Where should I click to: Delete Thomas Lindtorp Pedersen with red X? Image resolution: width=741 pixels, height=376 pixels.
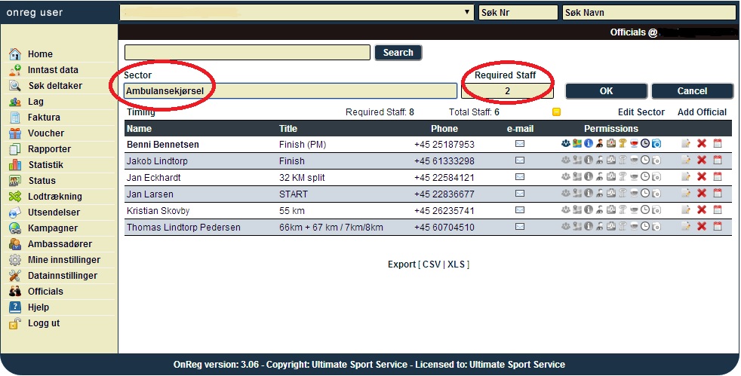[702, 226]
